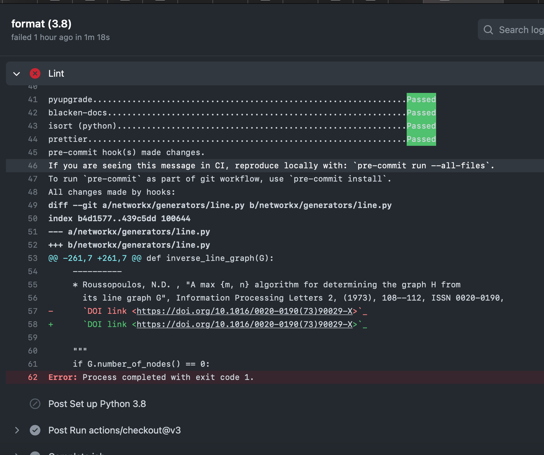Click the format (3.8) job heading
The image size is (544, 455).
(x=41, y=24)
